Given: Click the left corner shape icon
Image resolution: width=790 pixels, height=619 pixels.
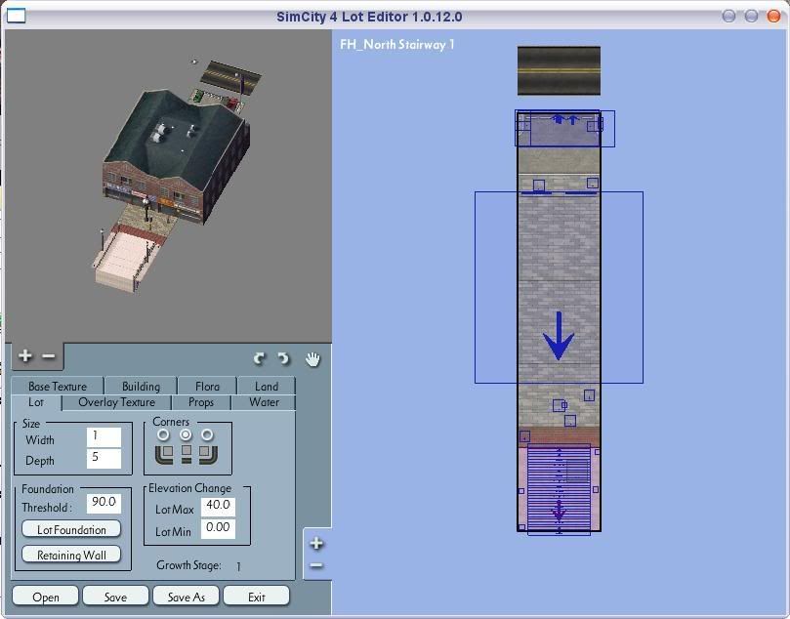Looking at the screenshot, I should pos(164,454).
